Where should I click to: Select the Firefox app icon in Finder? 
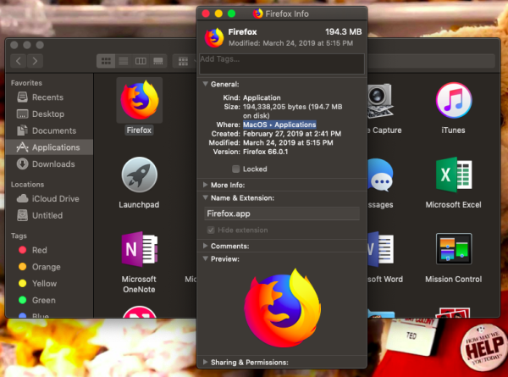138,103
